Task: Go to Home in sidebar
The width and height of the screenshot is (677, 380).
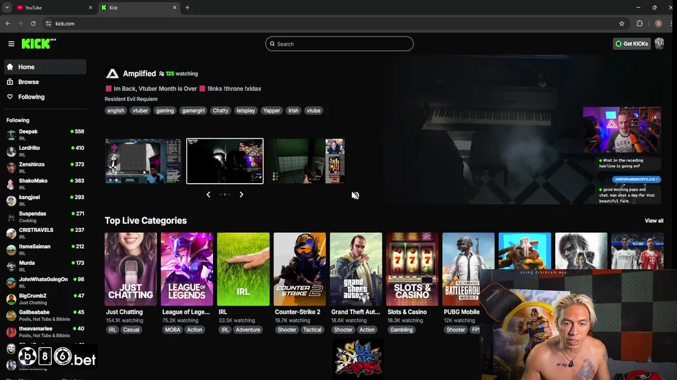Action: (x=45, y=67)
